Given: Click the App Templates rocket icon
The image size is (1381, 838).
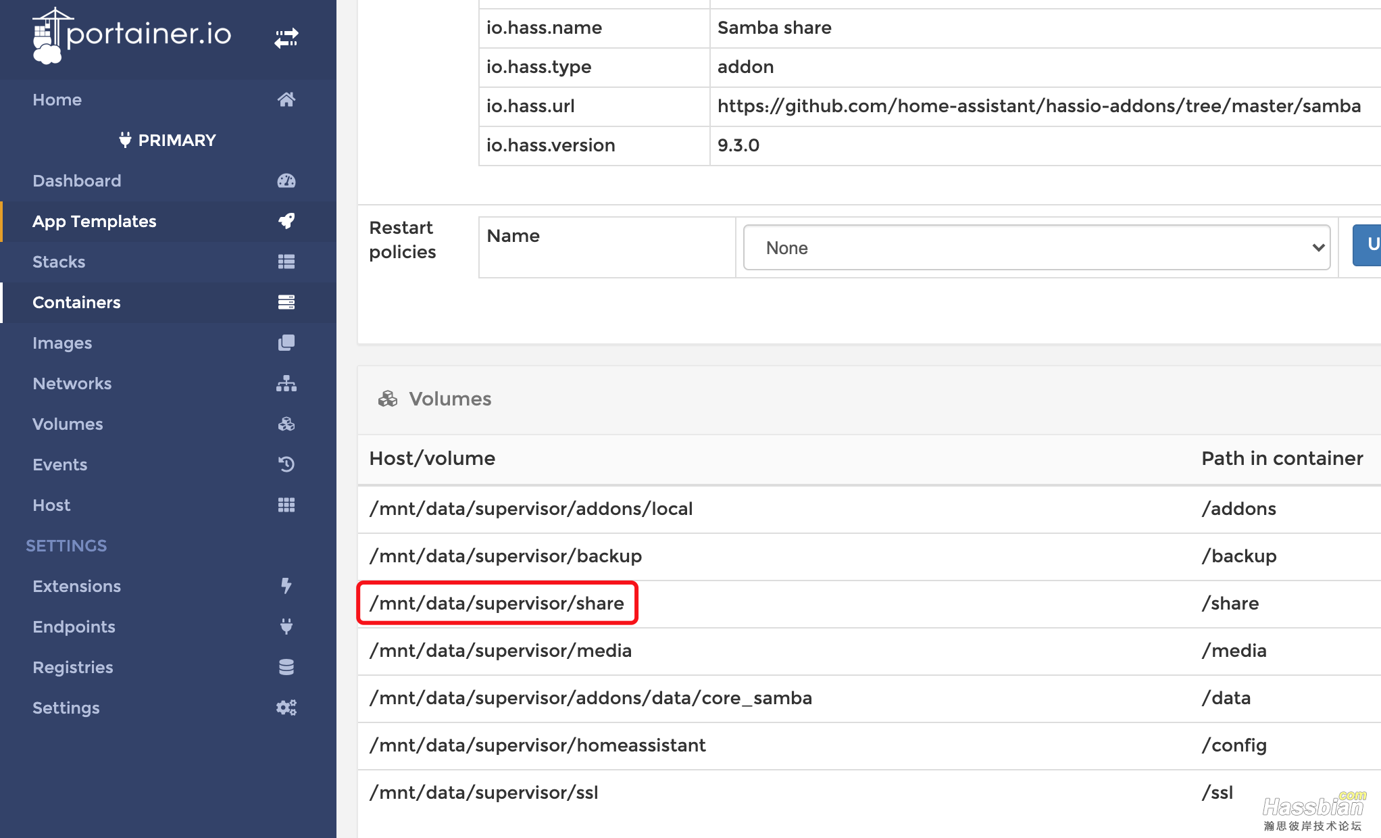Looking at the screenshot, I should tap(286, 221).
